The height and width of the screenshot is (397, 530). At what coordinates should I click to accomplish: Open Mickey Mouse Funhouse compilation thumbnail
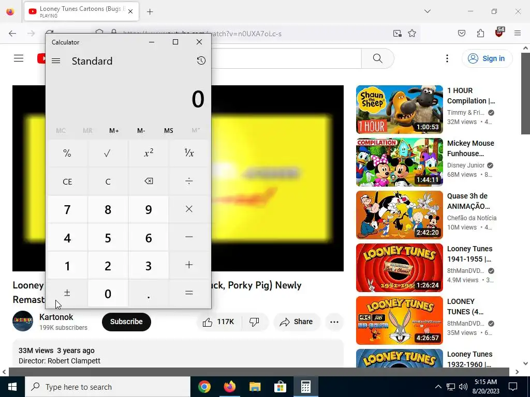[399, 162]
